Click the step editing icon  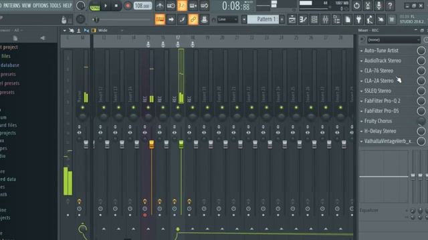click(x=182, y=19)
